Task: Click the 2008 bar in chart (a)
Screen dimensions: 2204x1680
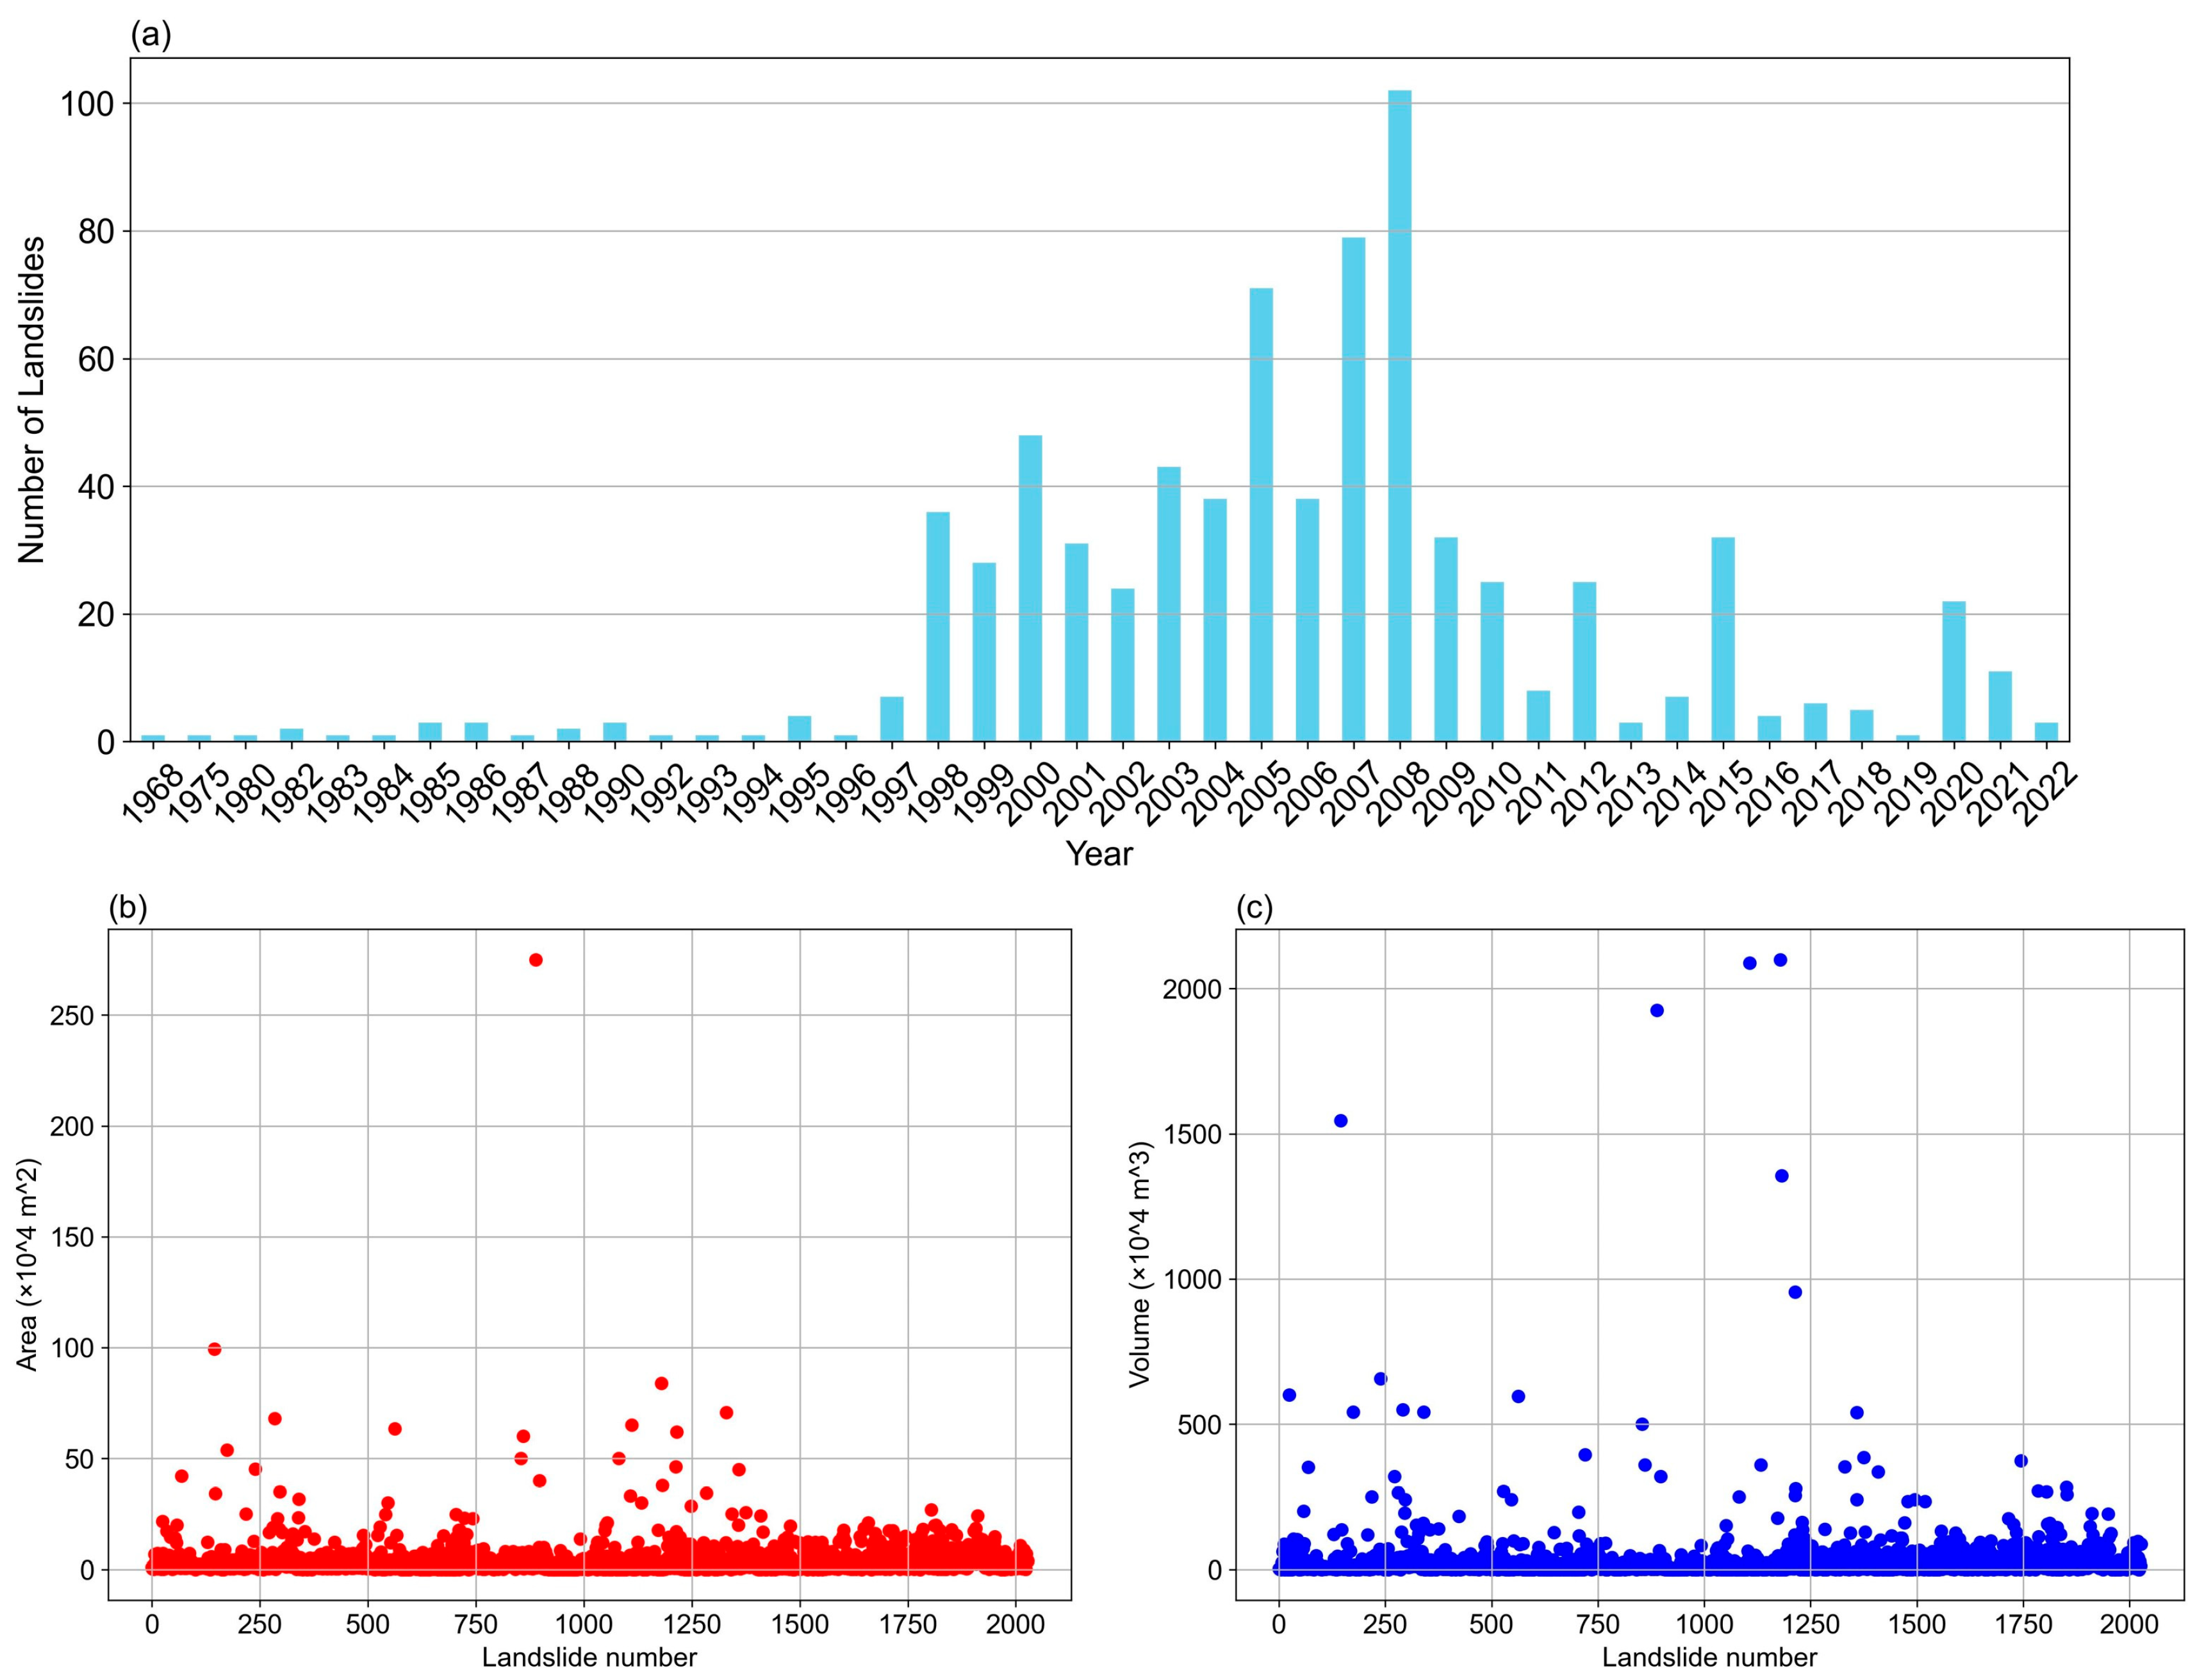Action: 1400,416
